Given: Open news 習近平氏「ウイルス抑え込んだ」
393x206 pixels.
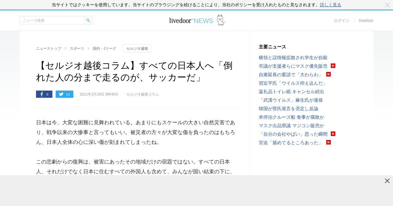Looking at the screenshot, I should click(293, 83).
